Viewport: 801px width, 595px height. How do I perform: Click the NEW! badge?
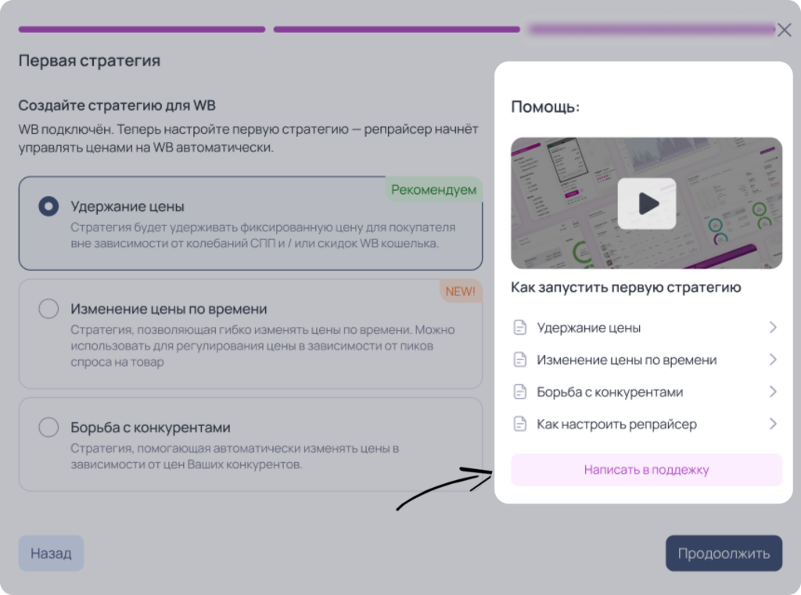[x=460, y=291]
